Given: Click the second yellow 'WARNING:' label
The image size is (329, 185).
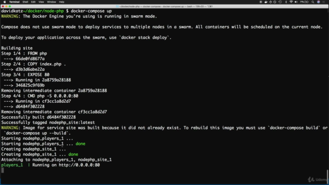Looking at the screenshot, I should (x=10, y=128).
